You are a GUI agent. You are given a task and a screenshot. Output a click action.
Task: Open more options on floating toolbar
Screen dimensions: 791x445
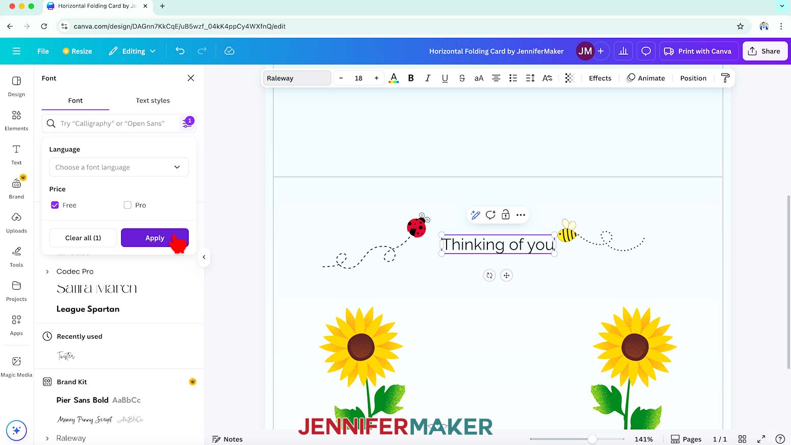click(521, 215)
